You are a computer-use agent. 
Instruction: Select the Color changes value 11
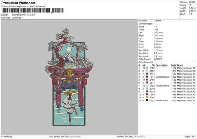[x=155, y=24]
